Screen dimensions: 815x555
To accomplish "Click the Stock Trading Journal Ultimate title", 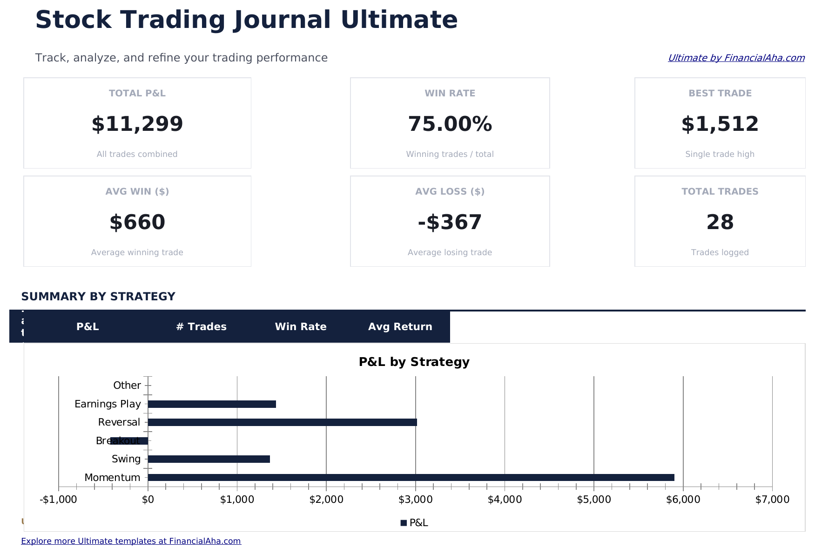I will click(246, 20).
